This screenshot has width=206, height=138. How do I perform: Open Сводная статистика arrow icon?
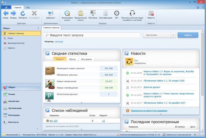tap(47, 53)
